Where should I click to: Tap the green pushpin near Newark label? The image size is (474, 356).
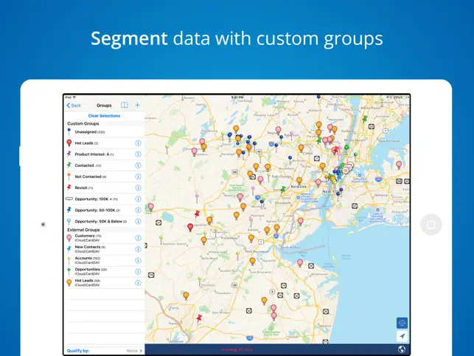click(x=283, y=190)
